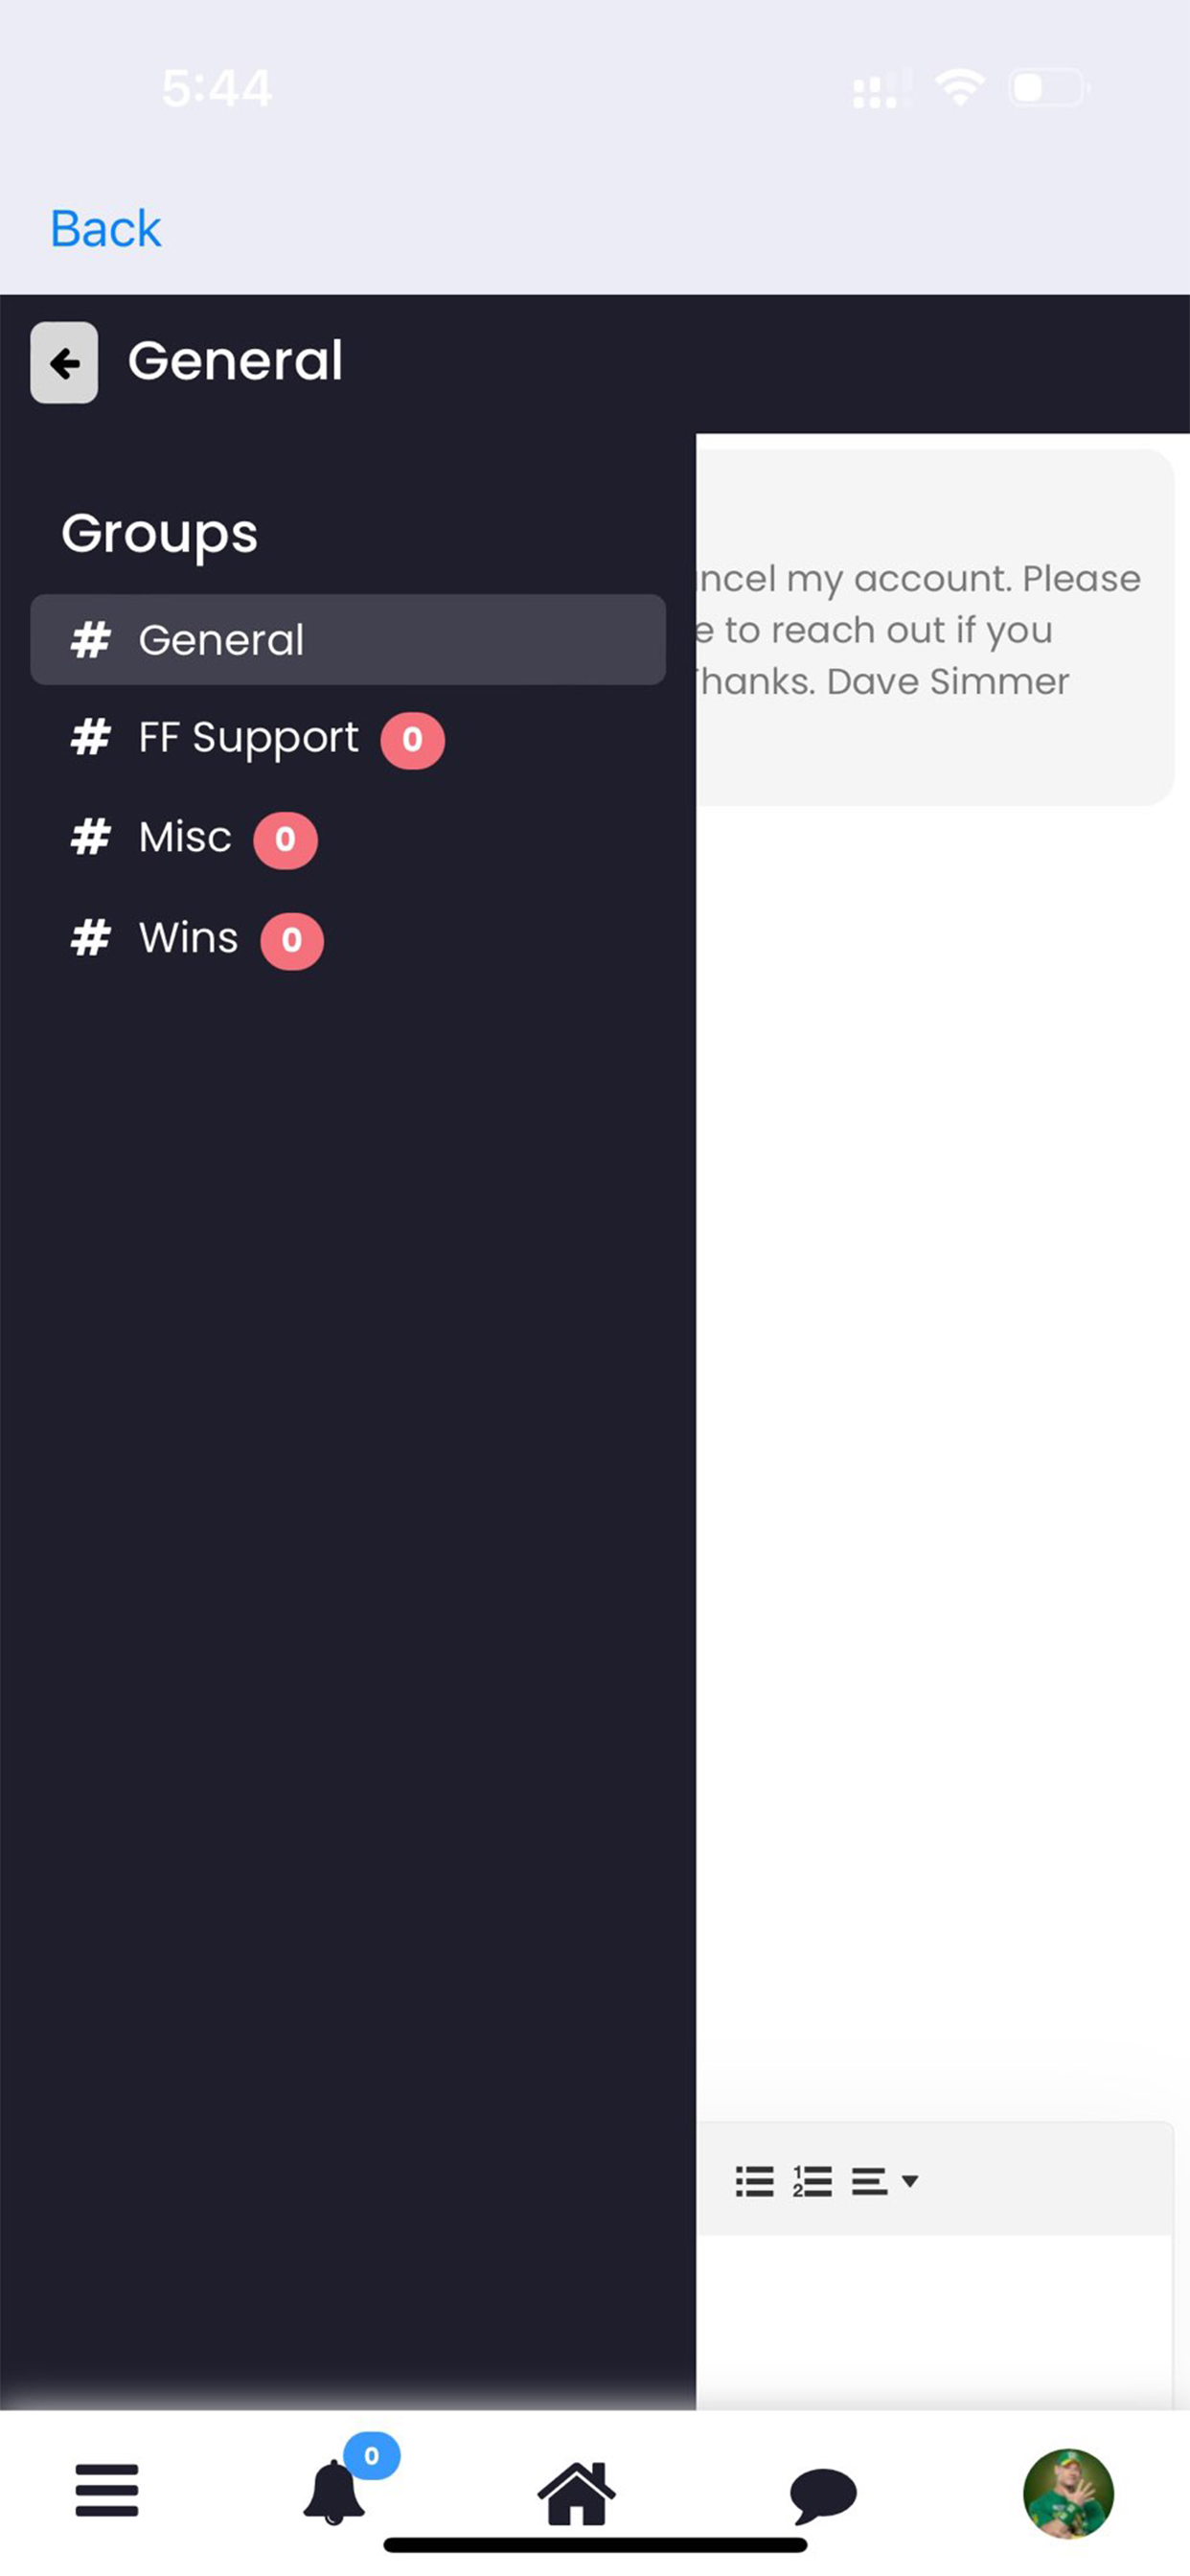1190x2576 pixels.
Task: Open the hamburger menu icon
Action: 106,2490
